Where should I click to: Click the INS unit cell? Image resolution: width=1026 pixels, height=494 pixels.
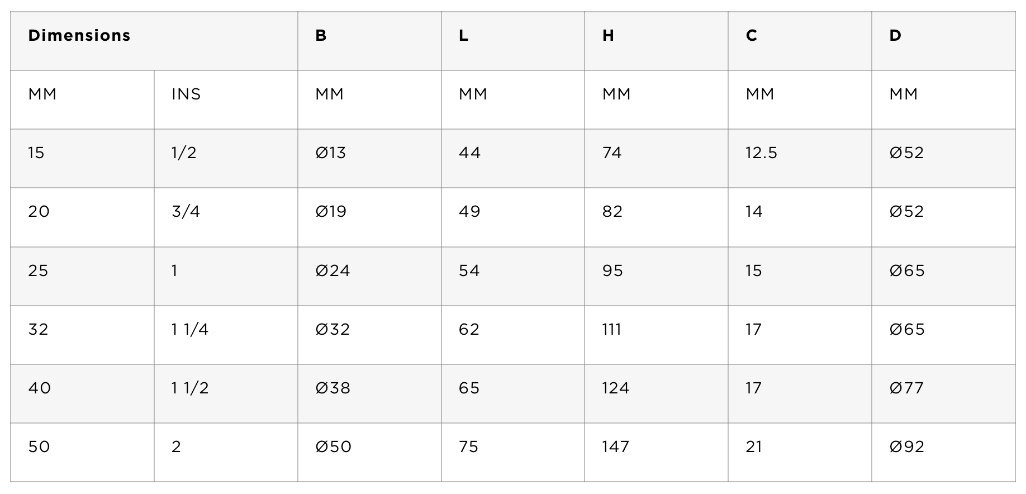pos(226,100)
